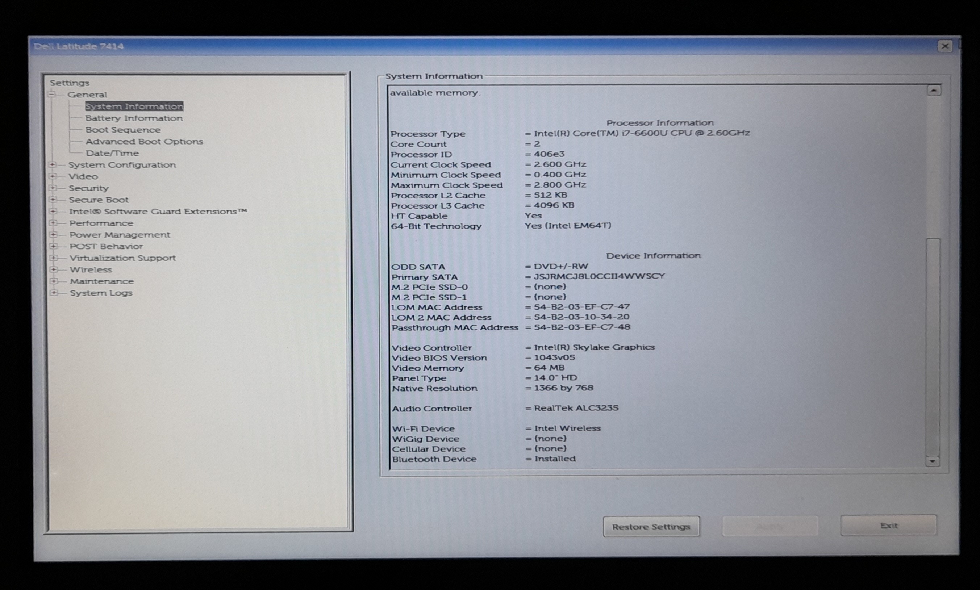The image size is (980, 590).
Task: Collapse the General tree node
Action: click(x=52, y=95)
